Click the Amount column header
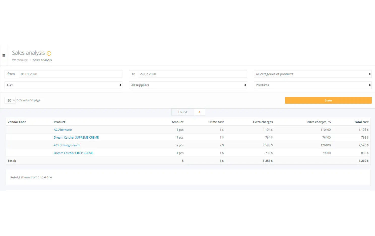Screen dimensions: 375x236 (x=177, y=122)
